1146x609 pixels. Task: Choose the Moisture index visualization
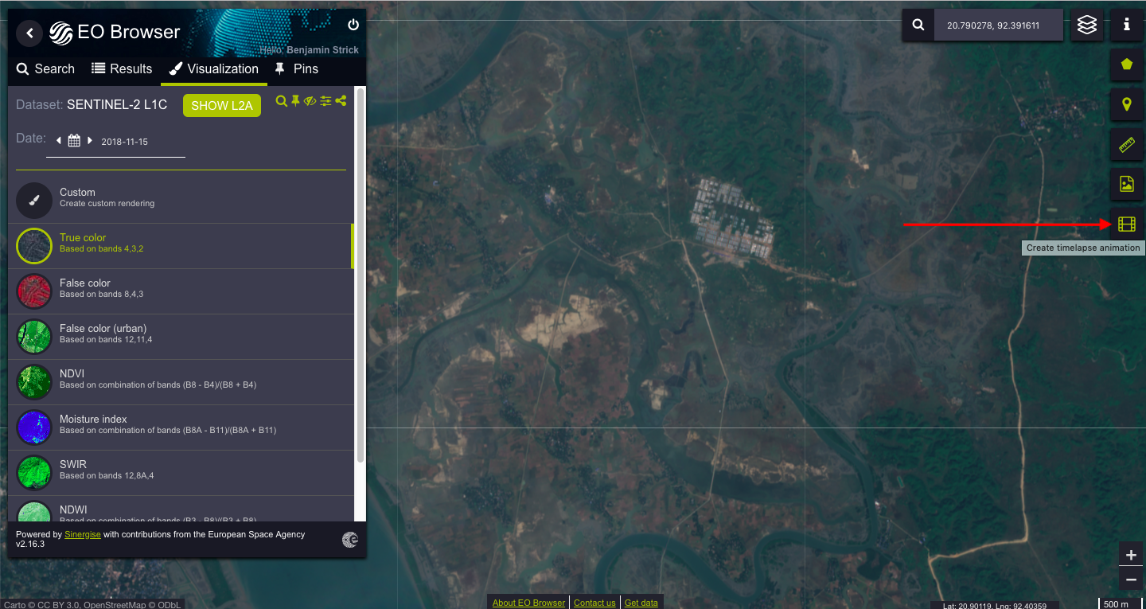(181, 427)
